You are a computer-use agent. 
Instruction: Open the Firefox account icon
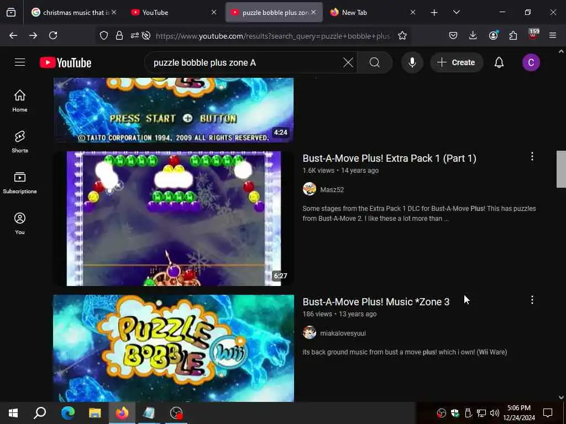point(493,35)
